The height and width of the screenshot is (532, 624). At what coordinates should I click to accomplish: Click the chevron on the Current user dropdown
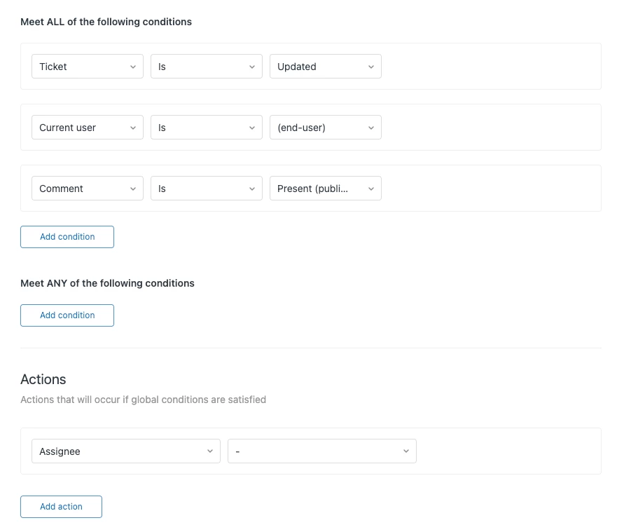133,128
